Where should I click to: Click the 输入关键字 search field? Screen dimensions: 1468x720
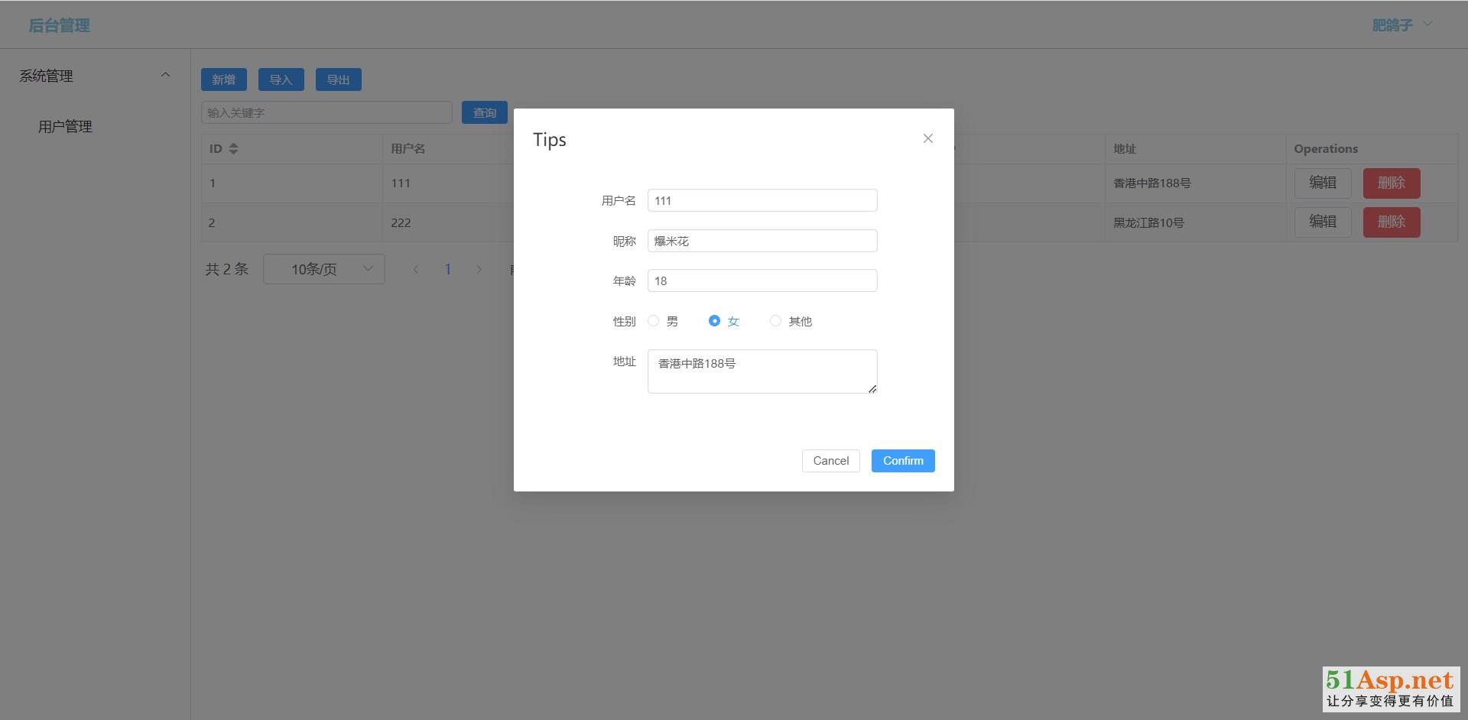coord(326,112)
